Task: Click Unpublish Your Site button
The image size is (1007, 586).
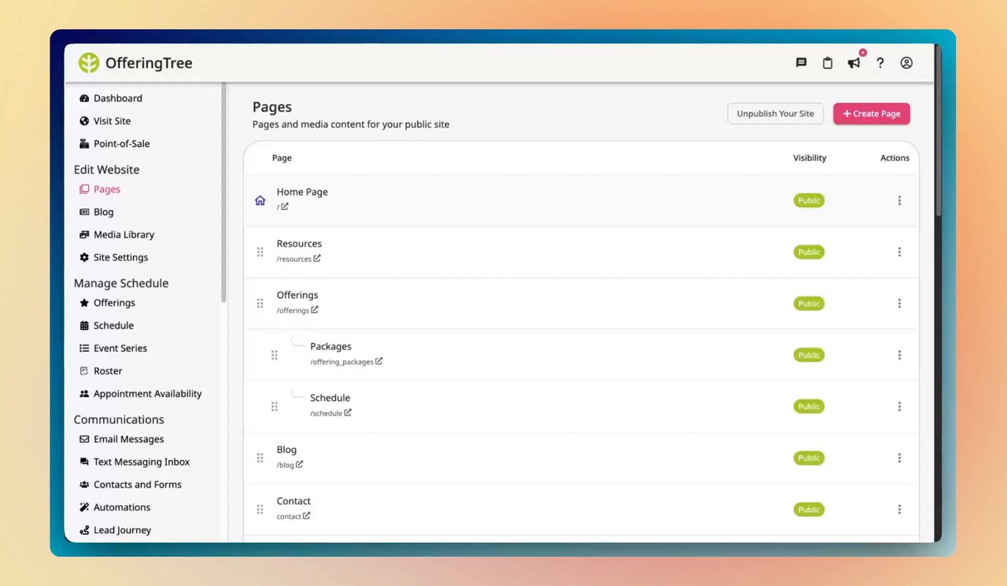Action: [775, 113]
